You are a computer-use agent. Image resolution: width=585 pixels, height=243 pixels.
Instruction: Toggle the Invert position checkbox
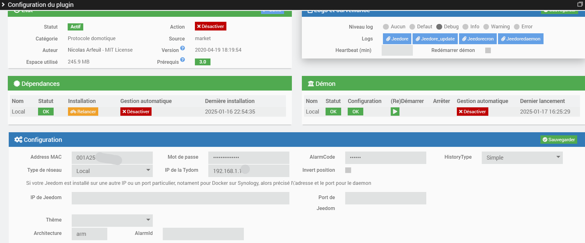348,170
